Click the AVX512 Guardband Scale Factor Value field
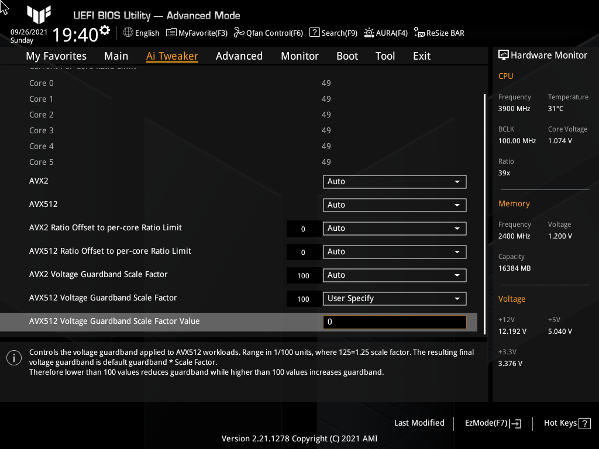599x449 pixels. (x=394, y=322)
